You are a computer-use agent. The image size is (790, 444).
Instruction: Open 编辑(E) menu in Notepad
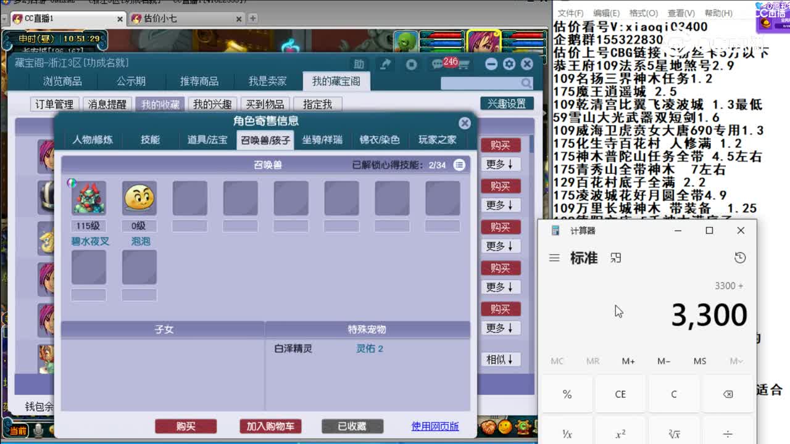coord(607,13)
